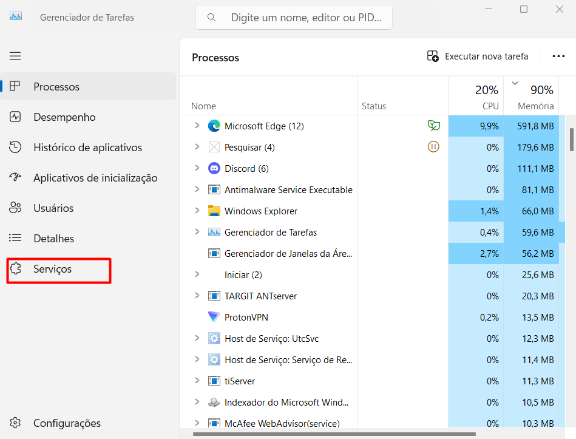
Task: Expand the TARGIT ANTserver row
Action: pos(197,295)
